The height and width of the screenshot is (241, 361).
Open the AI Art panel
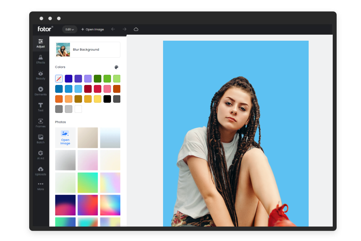[41, 155]
